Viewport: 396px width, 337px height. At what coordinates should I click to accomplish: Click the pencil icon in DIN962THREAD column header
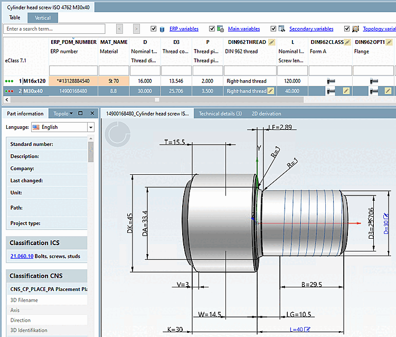[271, 42]
